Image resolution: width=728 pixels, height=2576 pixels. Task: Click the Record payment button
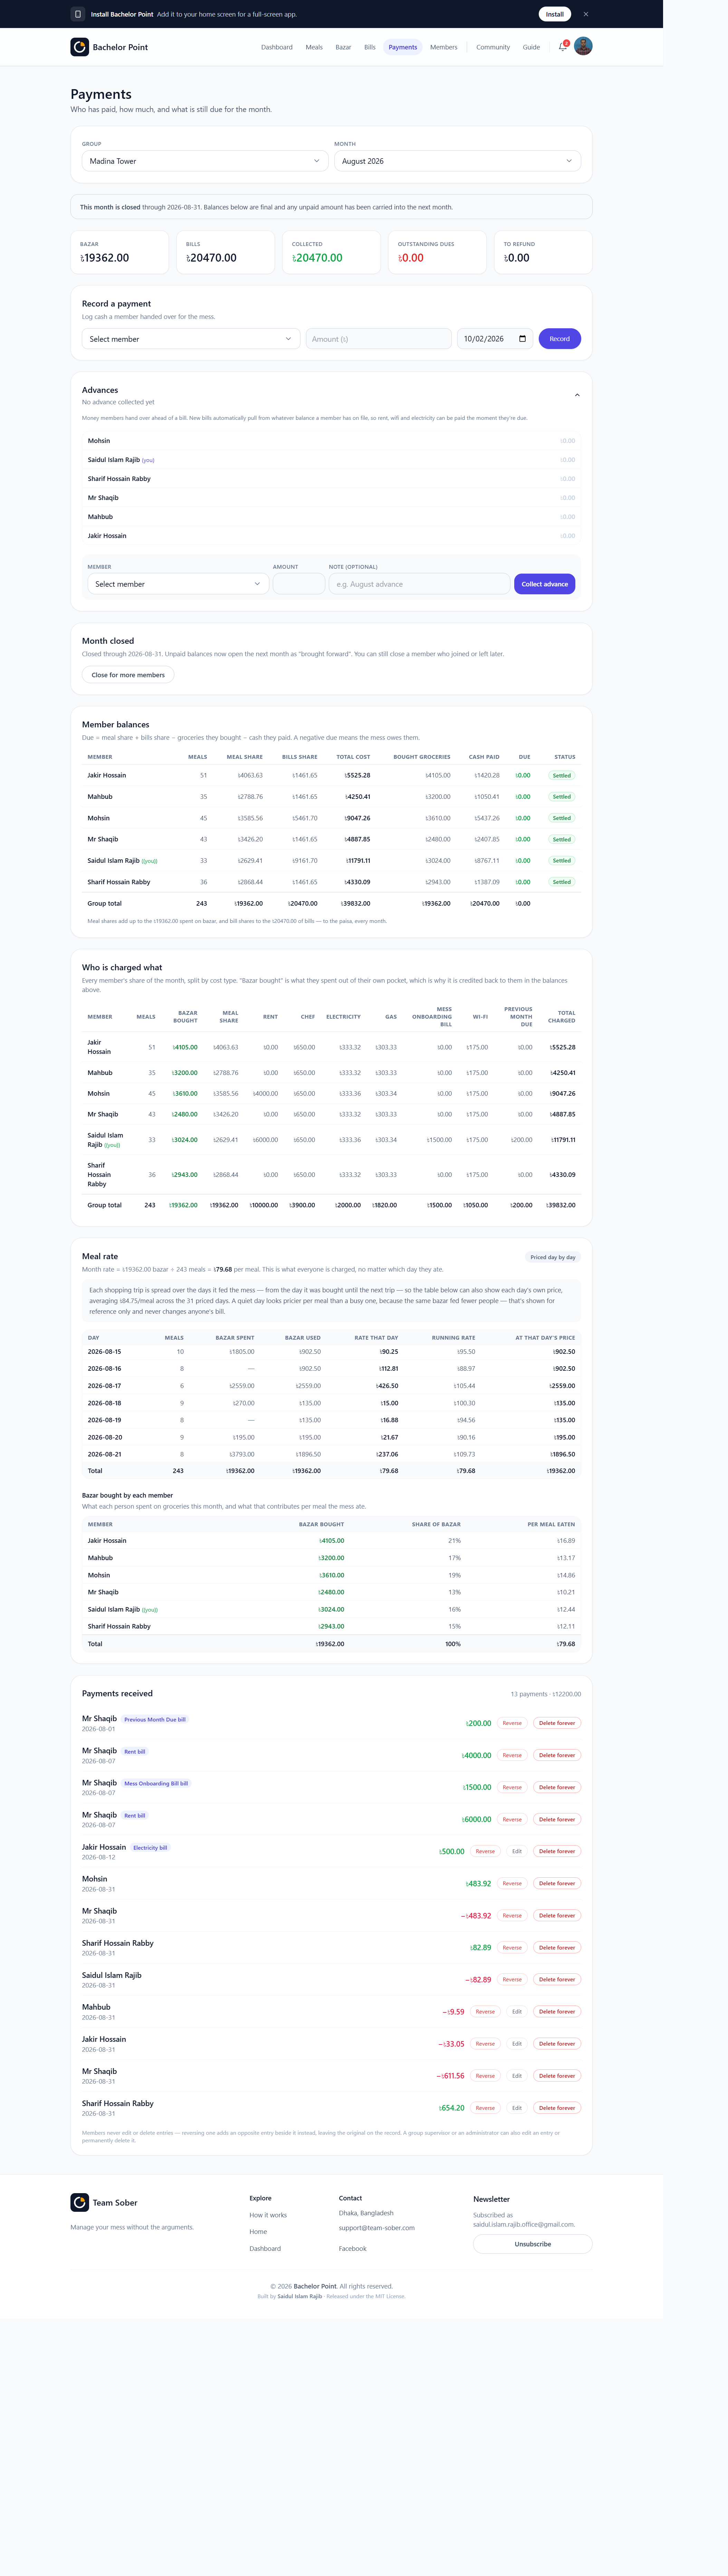[560, 339]
